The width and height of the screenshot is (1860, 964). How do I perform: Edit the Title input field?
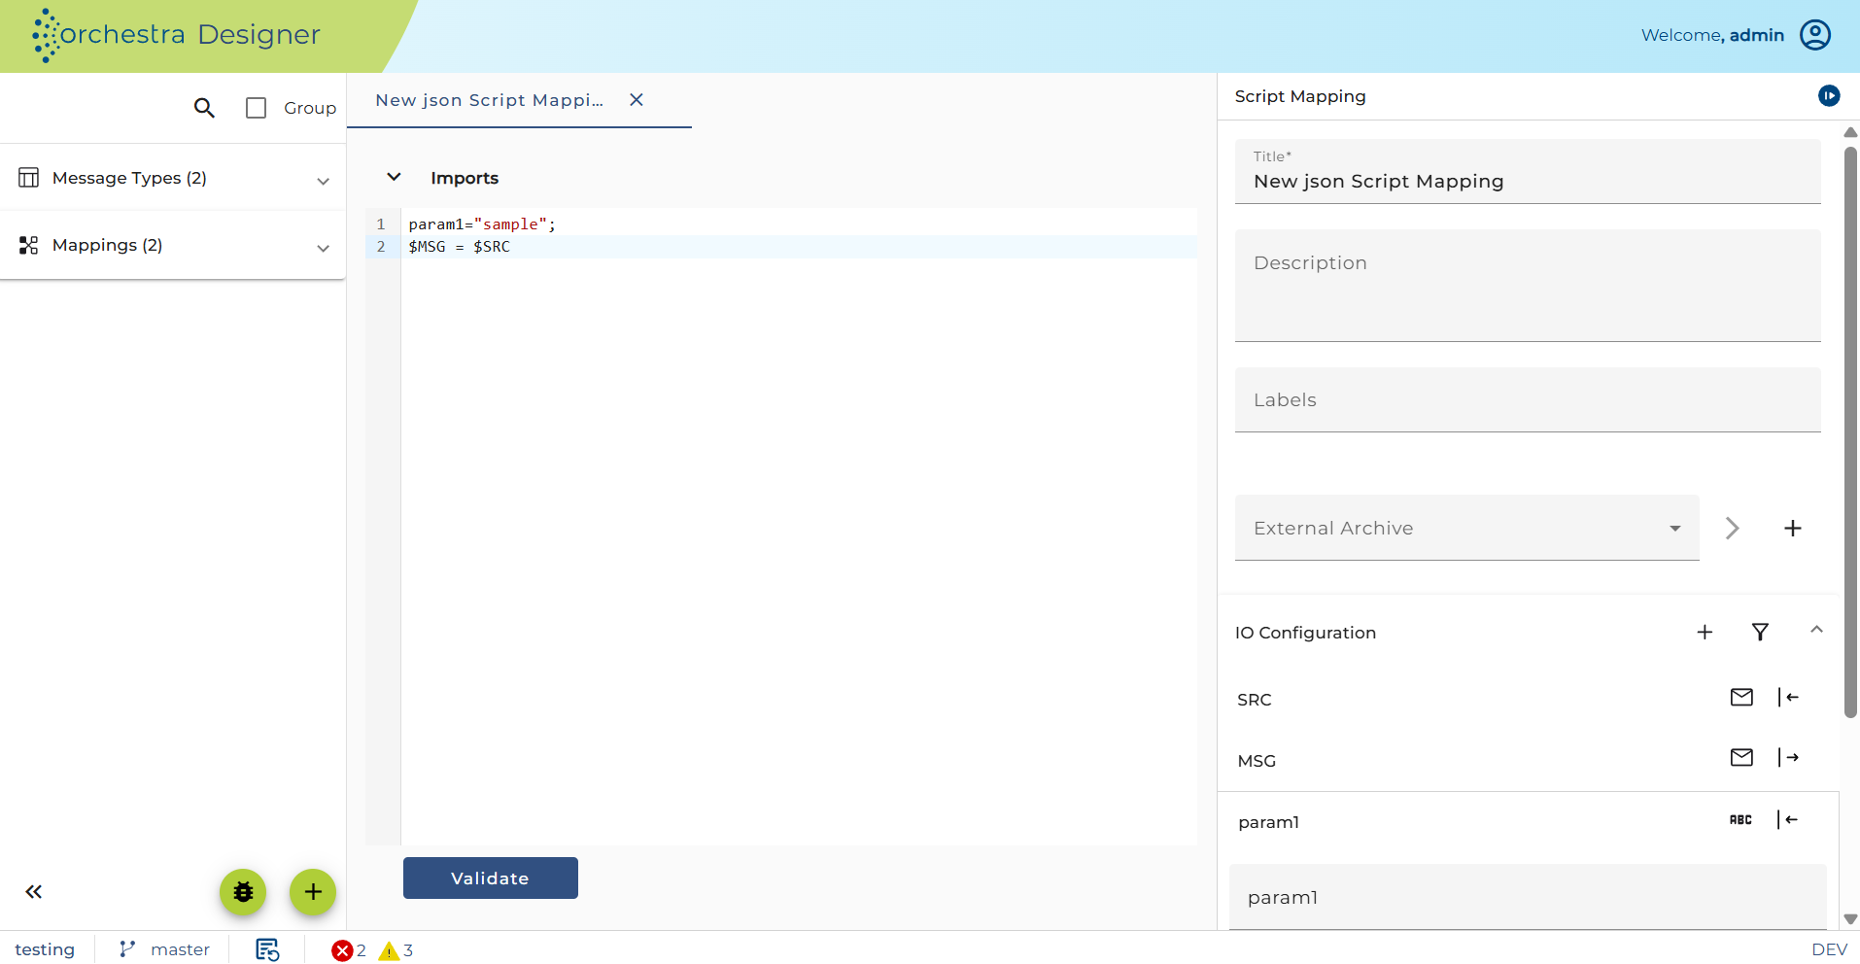tap(1528, 172)
